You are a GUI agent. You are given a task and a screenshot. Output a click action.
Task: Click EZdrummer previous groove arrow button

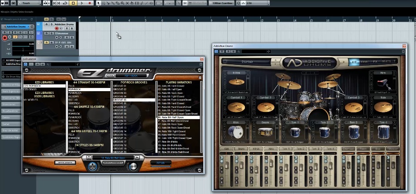(89, 157)
